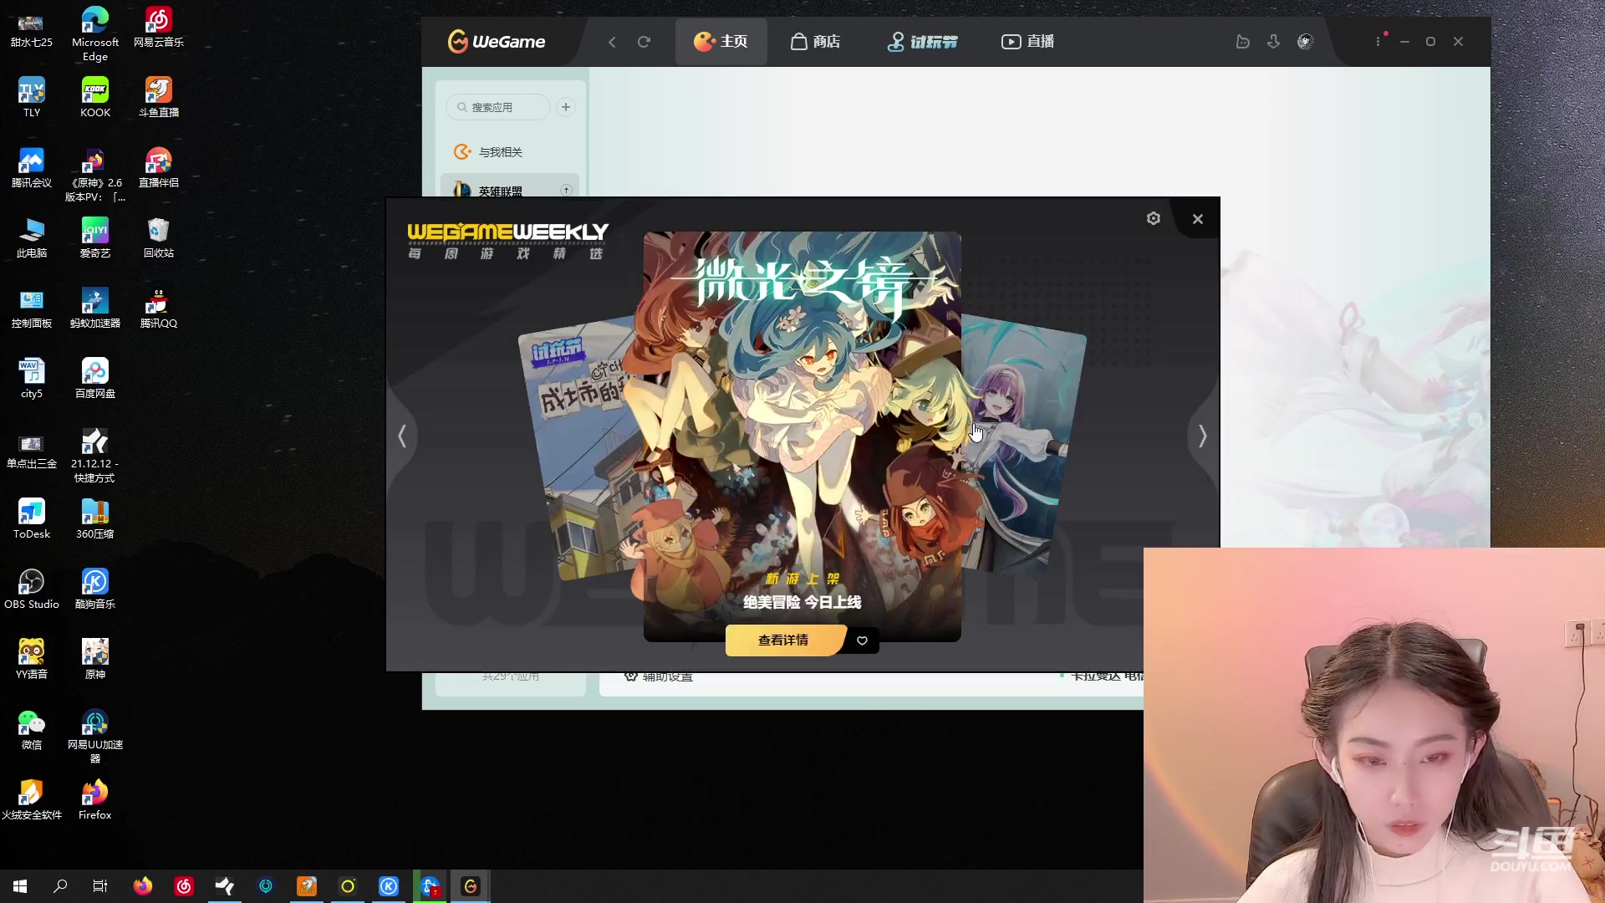Open the WeGame 商店 tab

point(815,41)
